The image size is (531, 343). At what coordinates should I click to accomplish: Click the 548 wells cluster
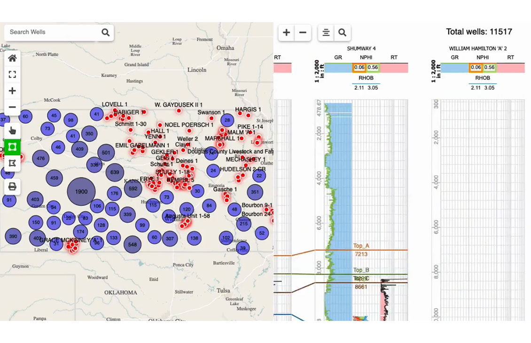[133, 244]
